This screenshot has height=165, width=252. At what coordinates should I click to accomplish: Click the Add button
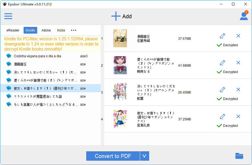pos(121,16)
